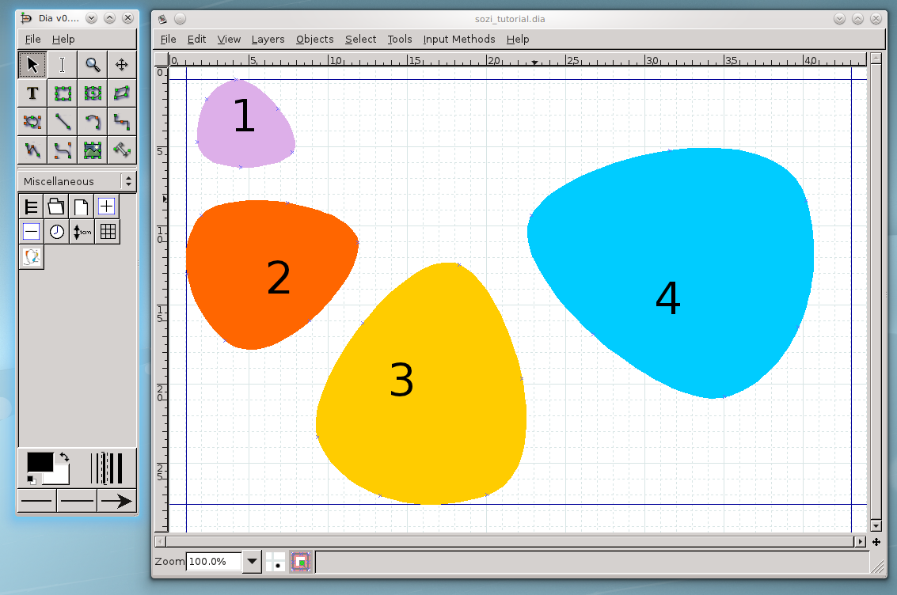
Task: Toggle snap-to-grid in status bar
Action: 276,562
